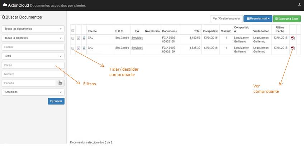304x147 pixels.
Task: Open 'Todas la empresas' dropdown
Action: point(33,38)
